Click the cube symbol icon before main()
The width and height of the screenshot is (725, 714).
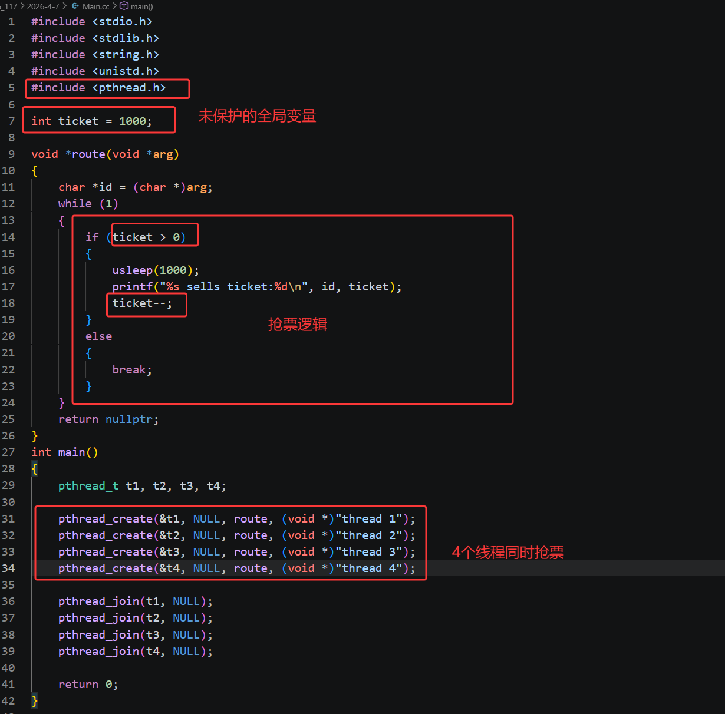(124, 6)
